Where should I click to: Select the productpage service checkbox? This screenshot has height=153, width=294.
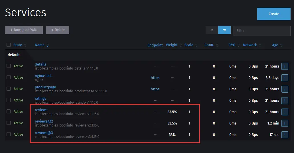coord(9,89)
